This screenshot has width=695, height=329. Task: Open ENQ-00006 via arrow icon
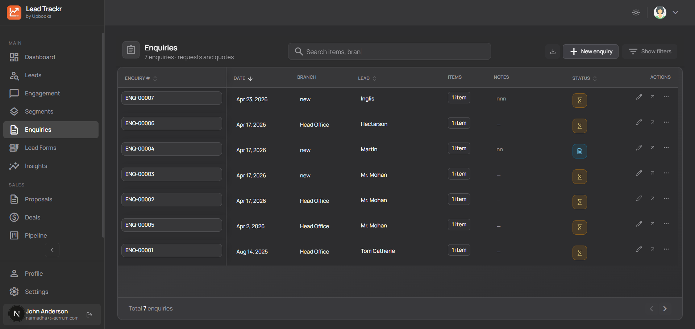click(652, 122)
